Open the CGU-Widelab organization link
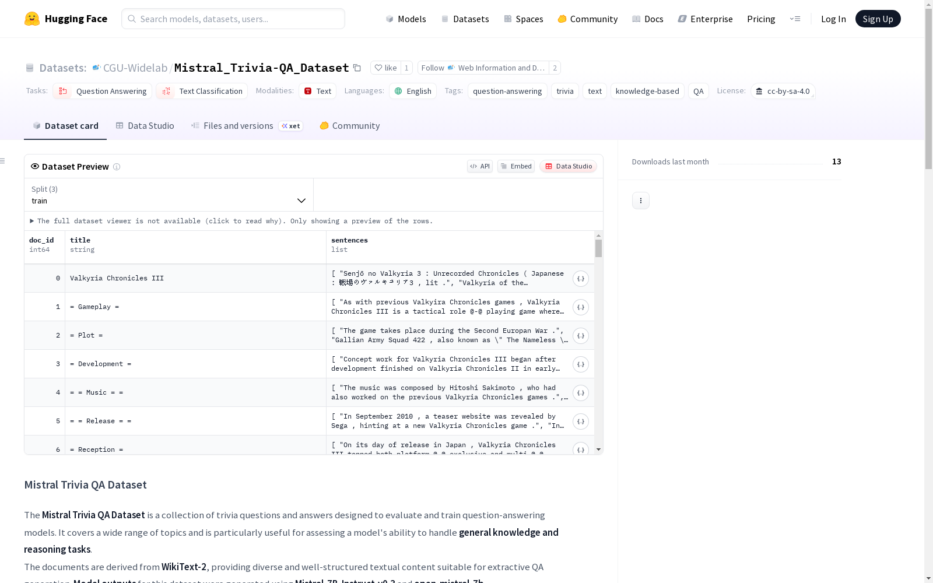 tap(135, 68)
